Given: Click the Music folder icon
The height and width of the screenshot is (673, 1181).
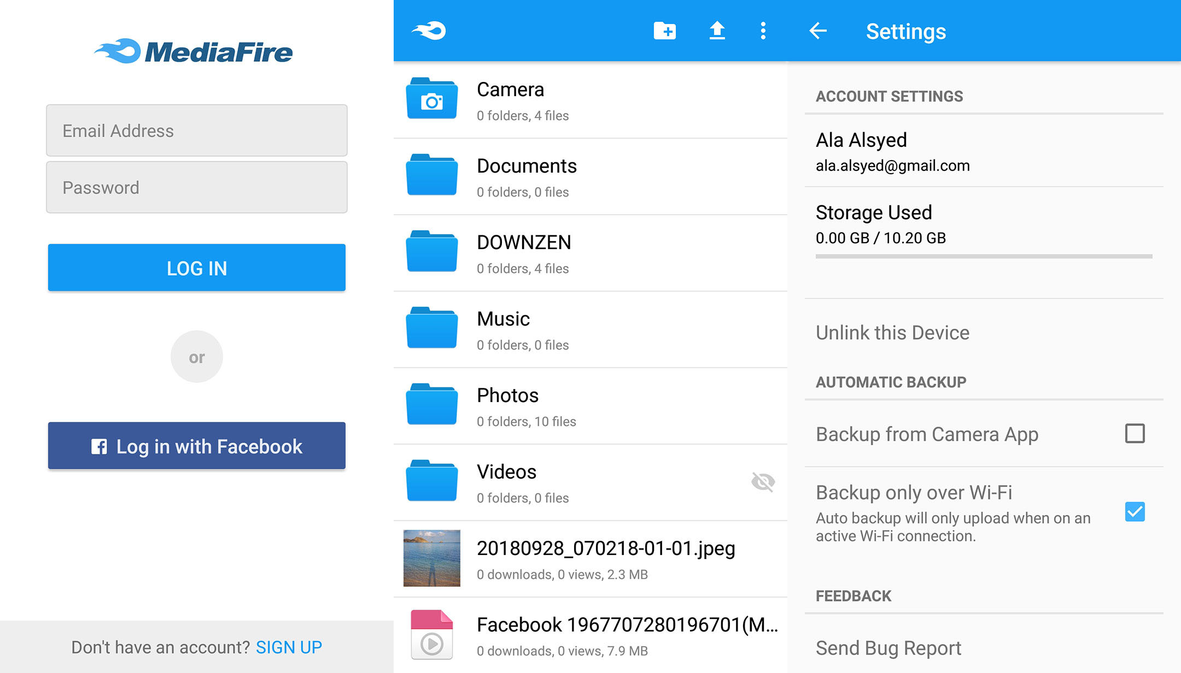Looking at the screenshot, I should (431, 329).
